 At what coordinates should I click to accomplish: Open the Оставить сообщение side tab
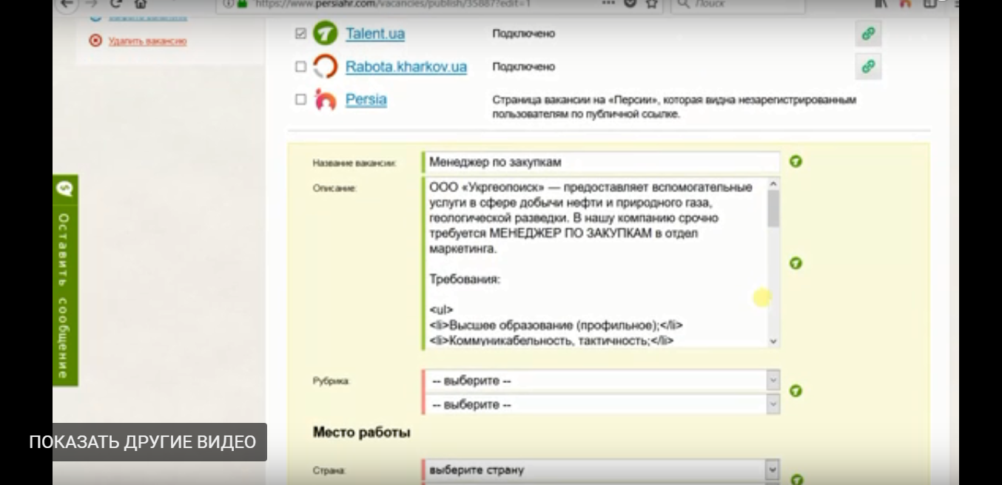(65, 280)
